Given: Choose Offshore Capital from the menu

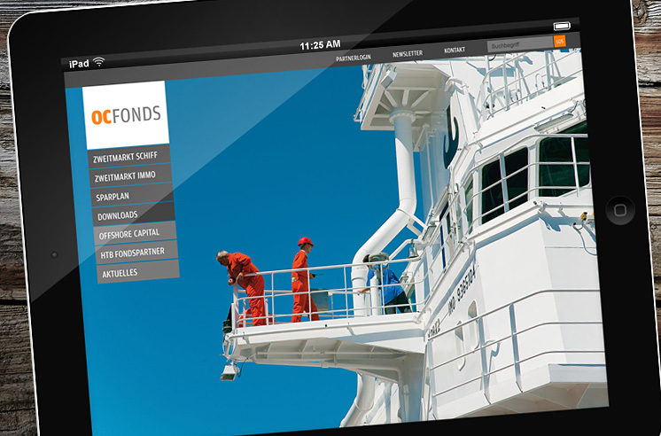Looking at the screenshot, I should [135, 233].
